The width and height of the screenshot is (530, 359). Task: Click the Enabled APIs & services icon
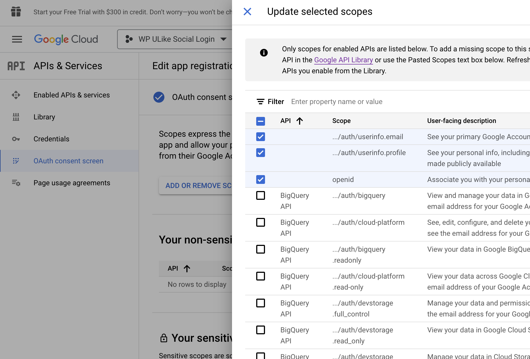pos(16,95)
